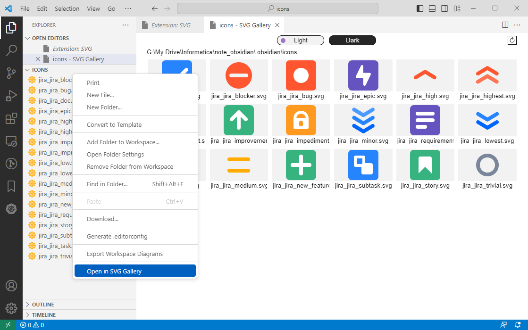This screenshot has width=528, height=330.
Task: Switch to the Extension: SVG tab
Action: point(170,25)
